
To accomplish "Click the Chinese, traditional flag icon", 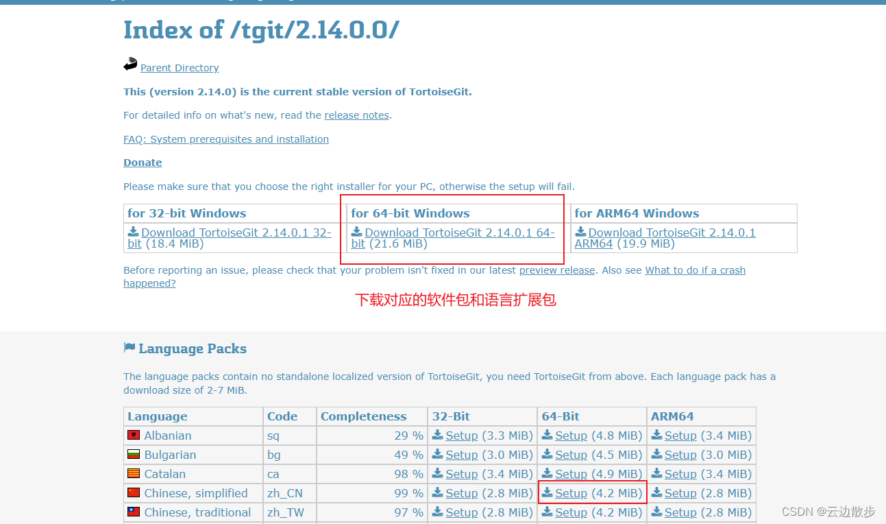I will pos(134,512).
